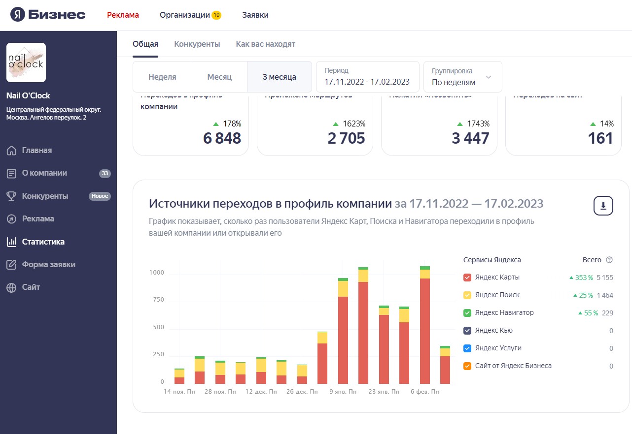
Task: Click the Конкуренты trophy icon in sidebar
Action: pos(11,196)
